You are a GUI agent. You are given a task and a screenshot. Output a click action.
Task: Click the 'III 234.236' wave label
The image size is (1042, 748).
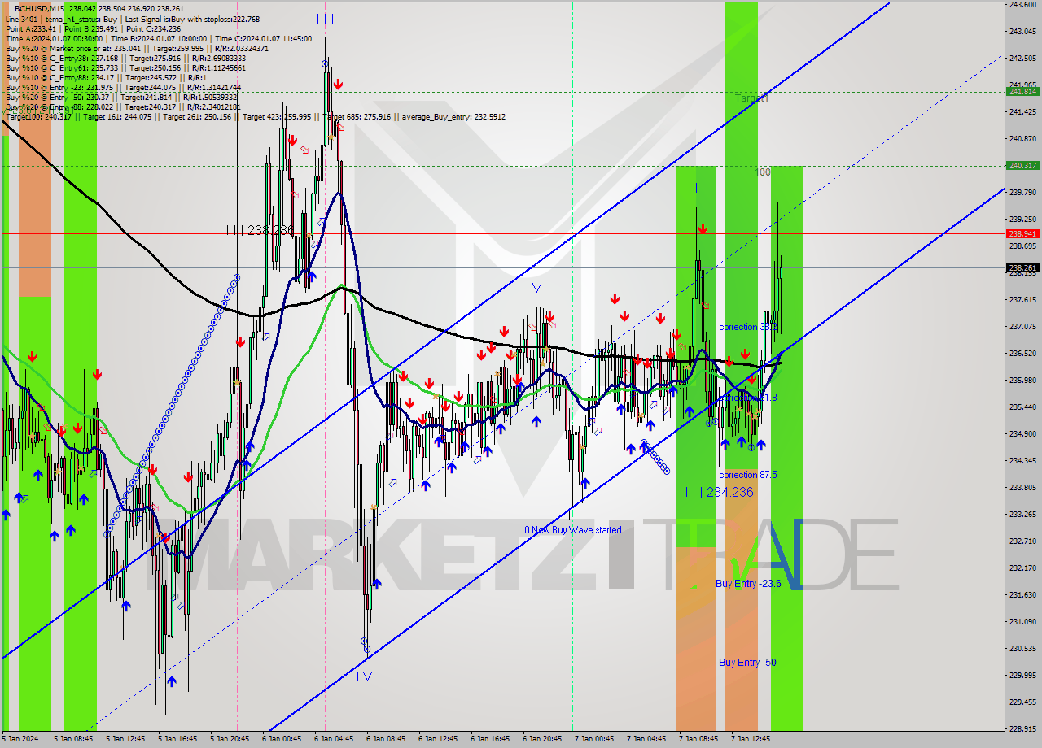tap(719, 492)
